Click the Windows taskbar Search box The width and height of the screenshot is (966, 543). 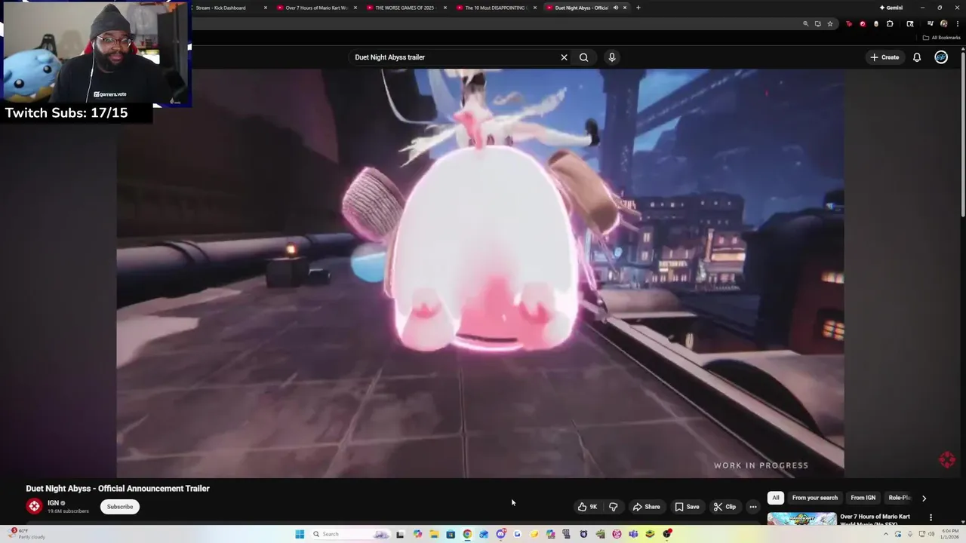tap(352, 534)
